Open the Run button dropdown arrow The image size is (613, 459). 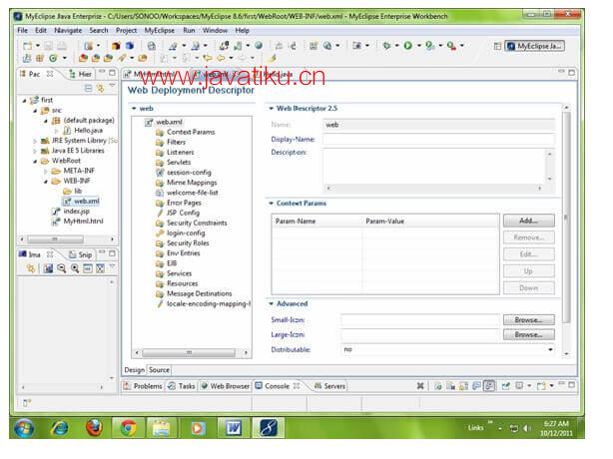418,46
